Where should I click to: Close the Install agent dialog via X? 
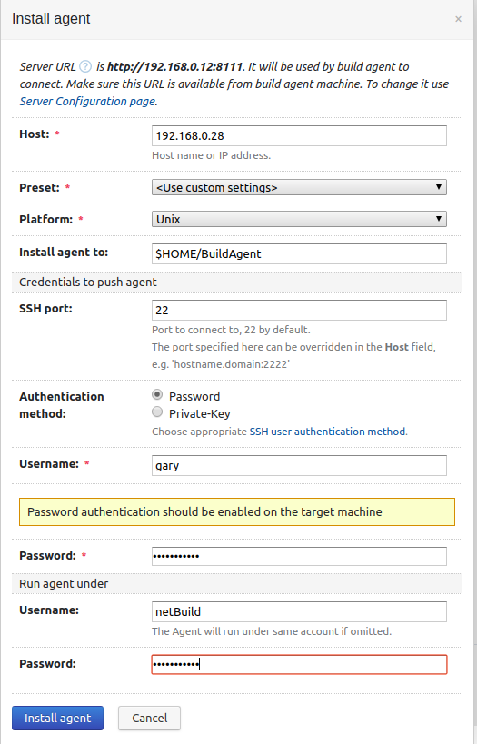[x=458, y=19]
